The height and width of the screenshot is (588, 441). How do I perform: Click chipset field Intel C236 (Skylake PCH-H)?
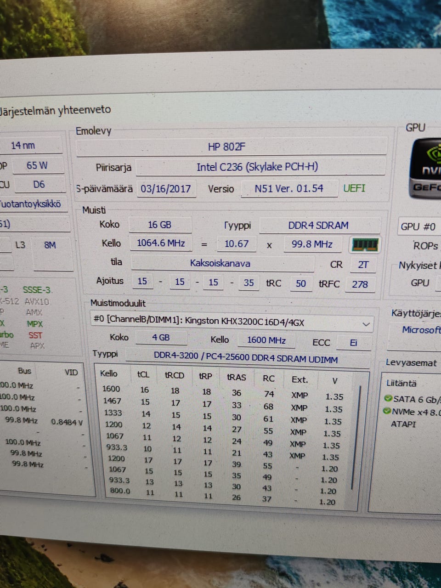(260, 167)
